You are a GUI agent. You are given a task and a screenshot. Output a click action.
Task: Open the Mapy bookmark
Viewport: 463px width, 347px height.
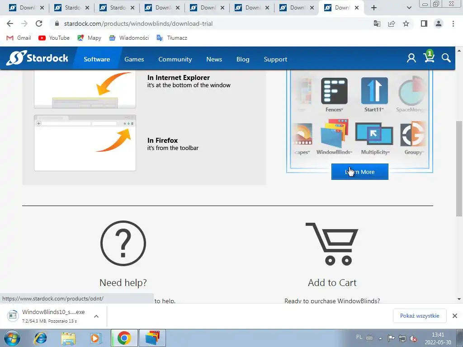tap(89, 38)
